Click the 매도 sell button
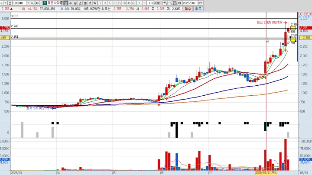The height and width of the screenshot is (175, 312). (x=198, y=9)
